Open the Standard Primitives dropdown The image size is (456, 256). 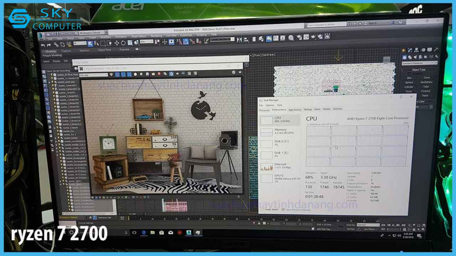(x=419, y=63)
